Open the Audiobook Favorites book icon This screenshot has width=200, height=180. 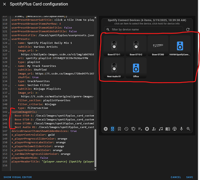(168, 129)
